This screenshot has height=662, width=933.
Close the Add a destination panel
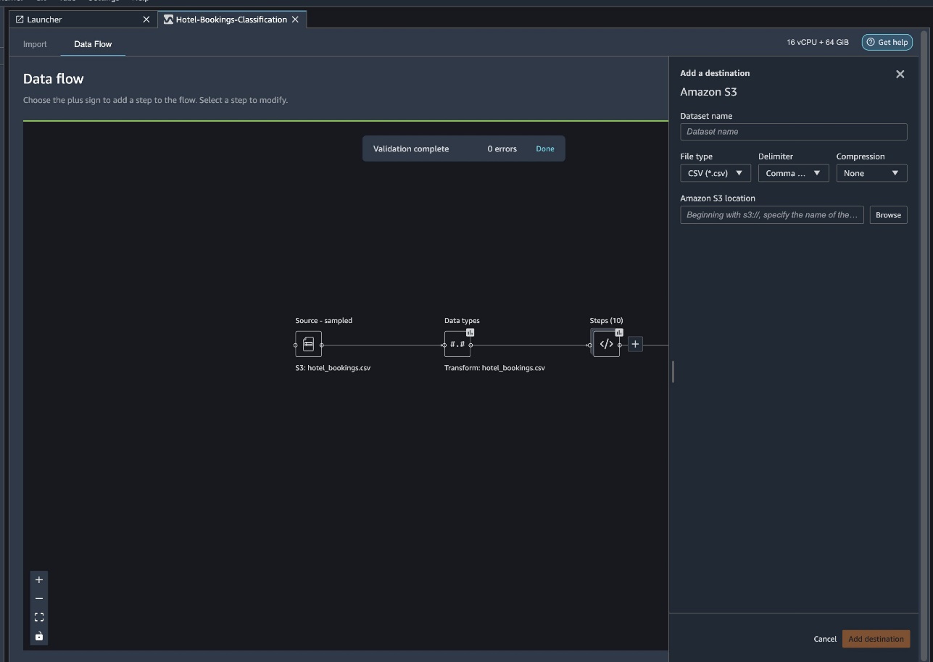click(x=900, y=74)
